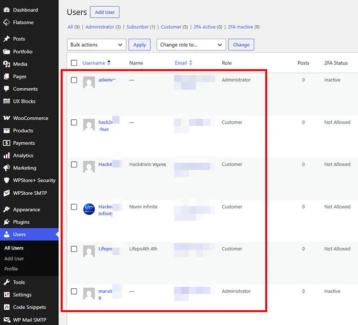Check the box for user adwinc
Image resolution: width=358 pixels, height=325 pixels.
click(74, 80)
